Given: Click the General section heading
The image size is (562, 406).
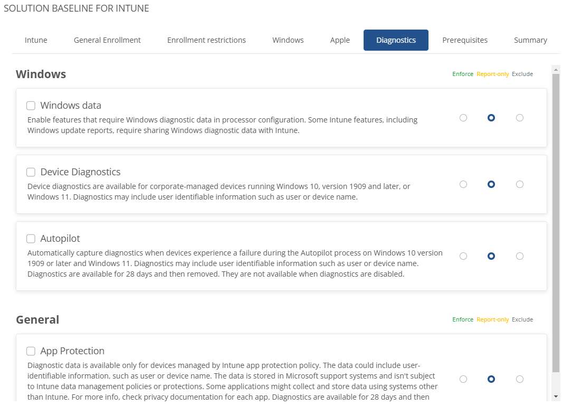Looking at the screenshot, I should tap(37, 320).
